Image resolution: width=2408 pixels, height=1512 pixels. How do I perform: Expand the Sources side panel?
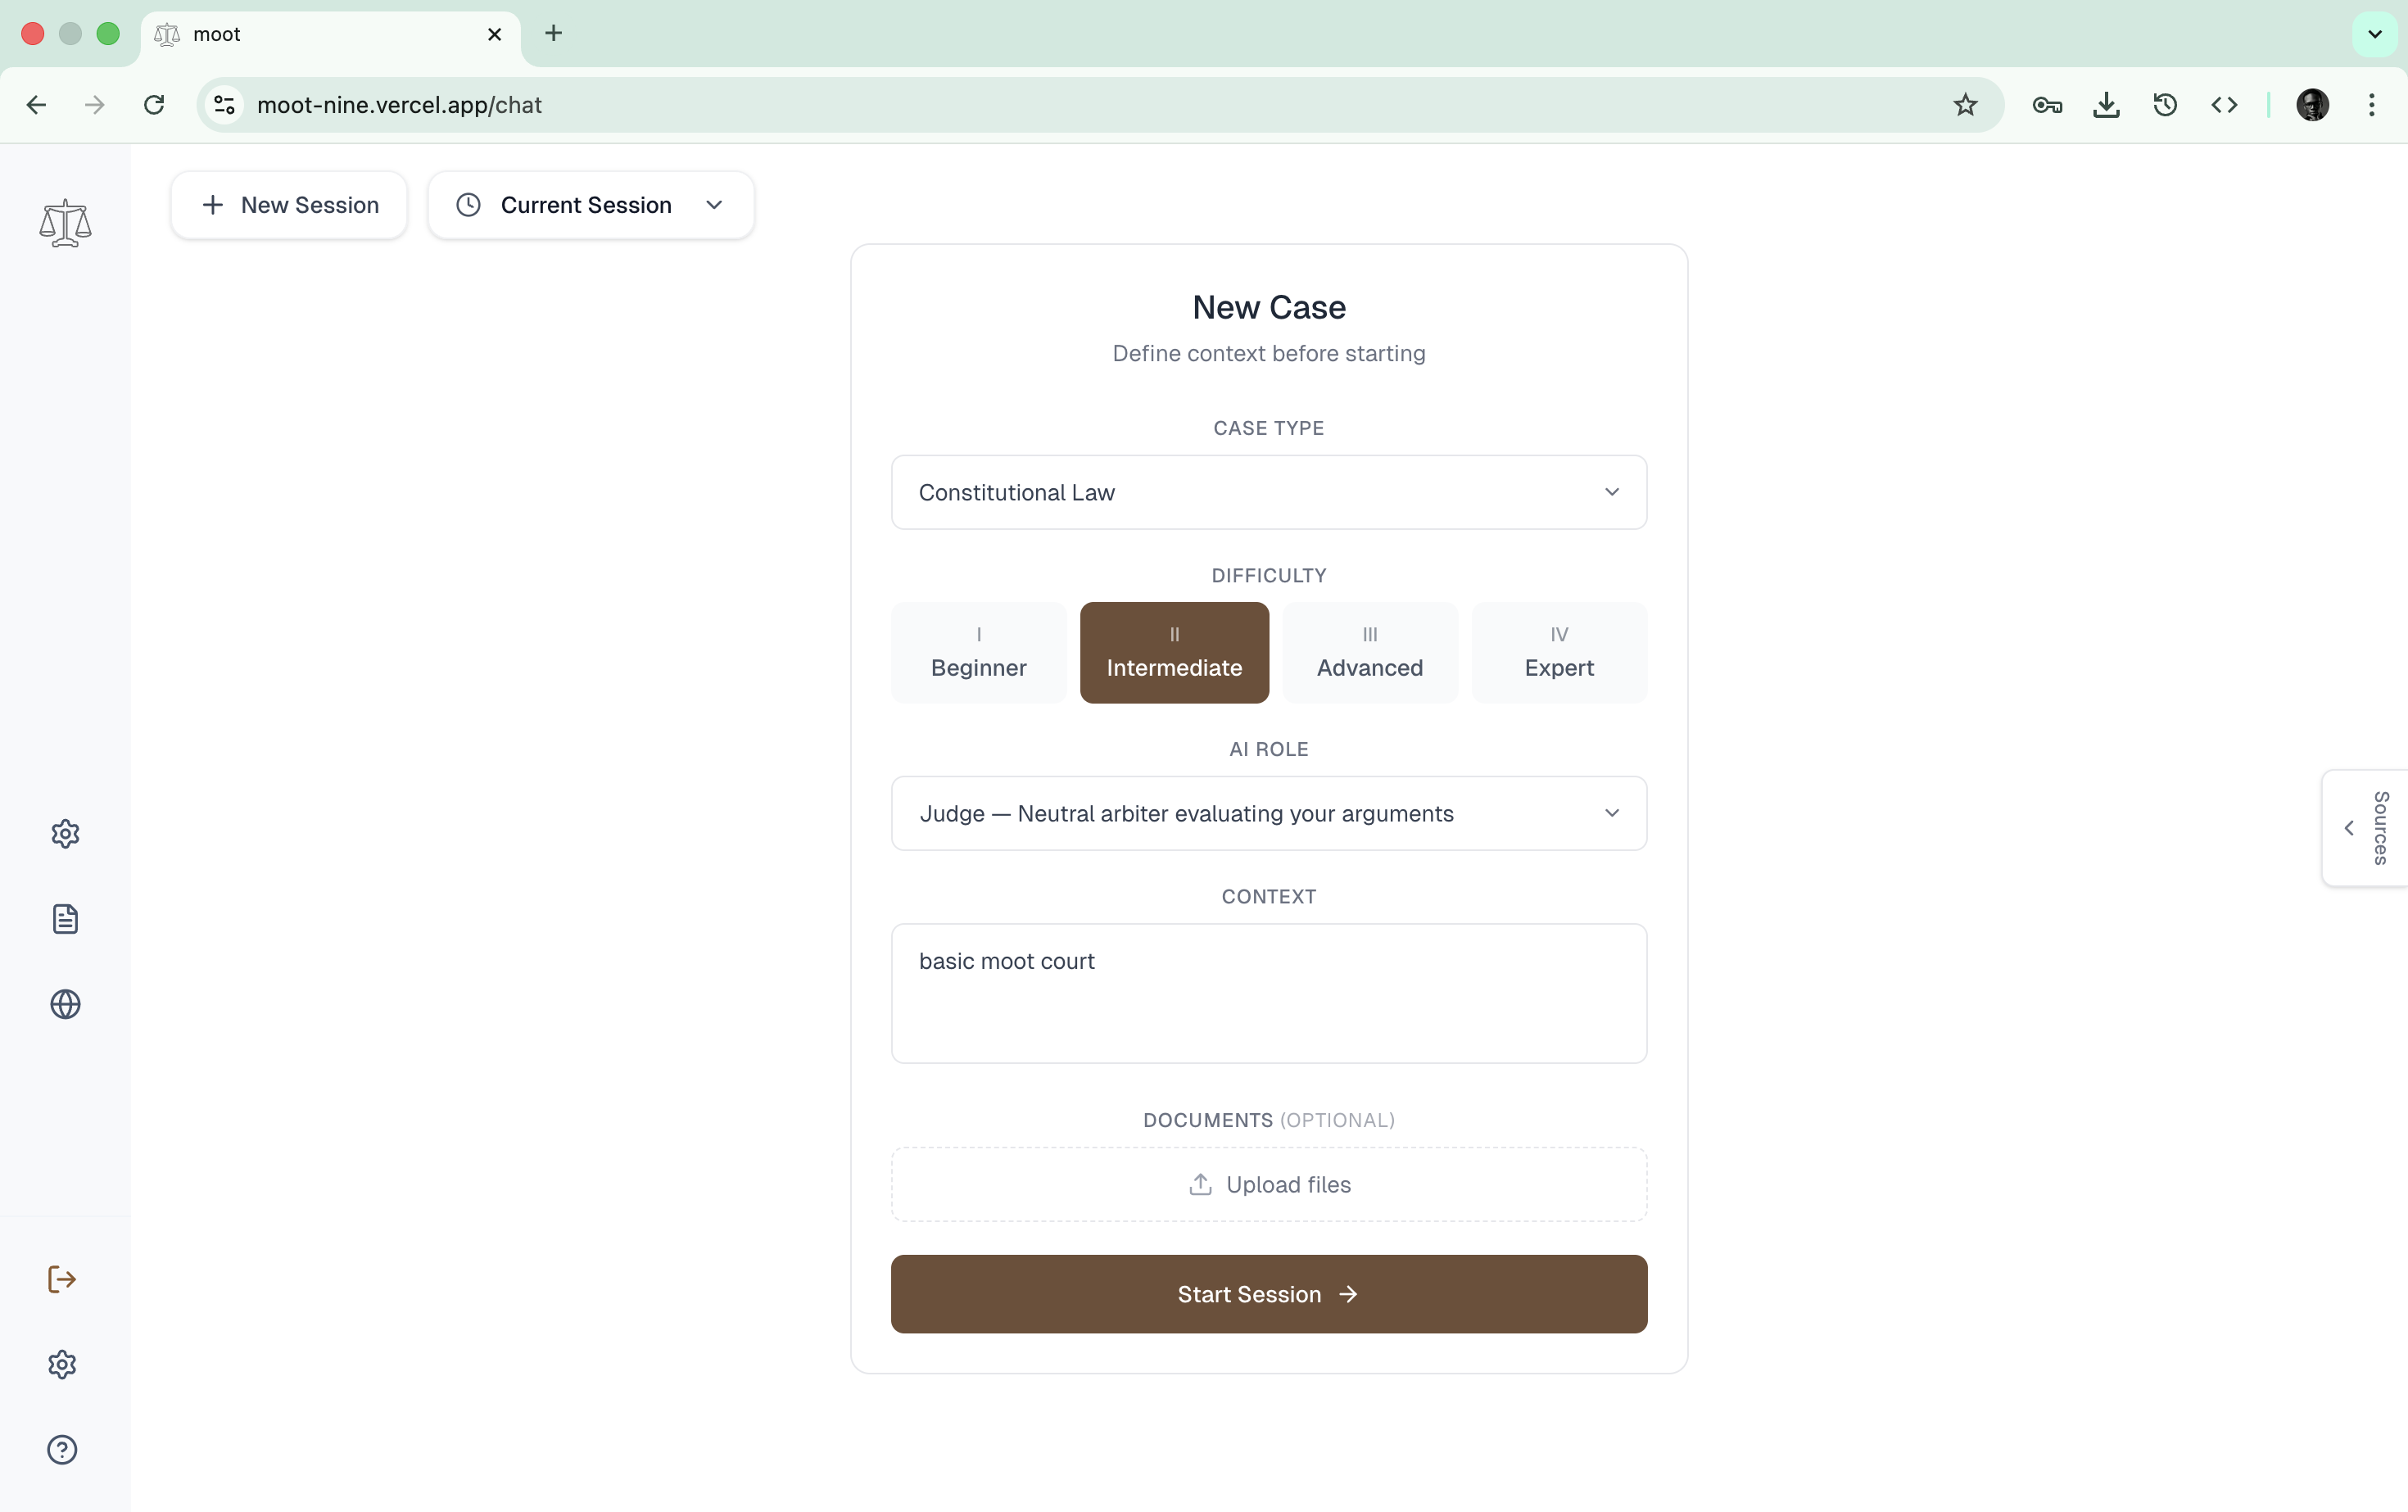click(2364, 828)
